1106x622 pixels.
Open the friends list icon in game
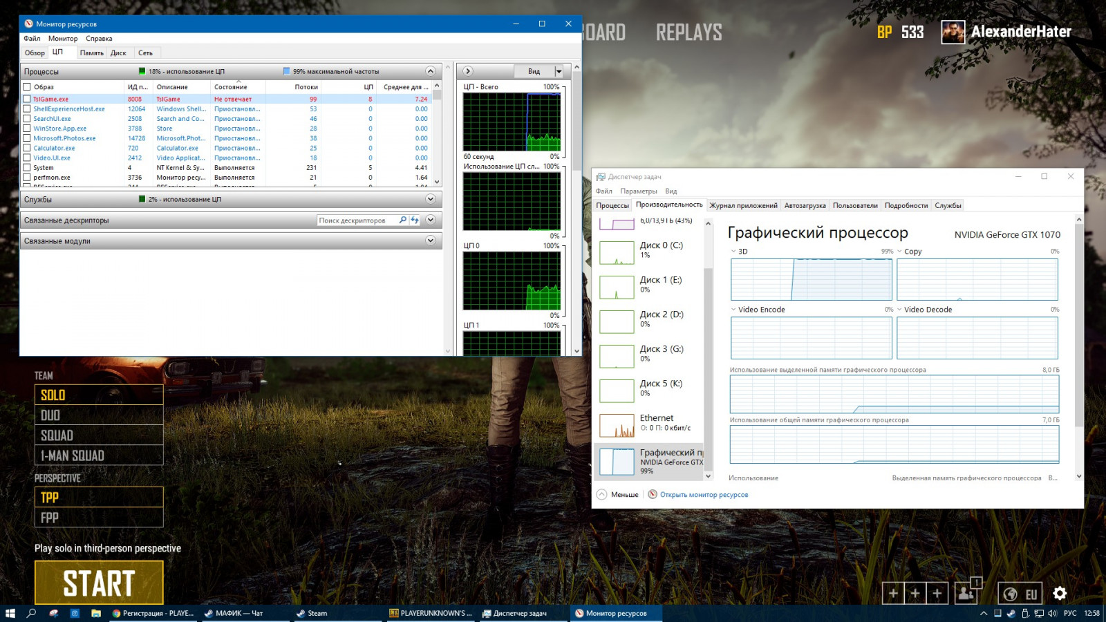(967, 592)
